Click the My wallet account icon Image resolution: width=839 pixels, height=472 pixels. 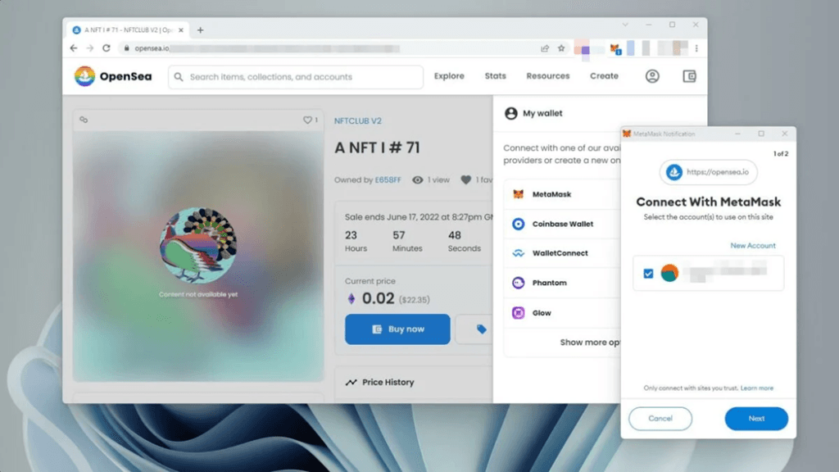[511, 113]
